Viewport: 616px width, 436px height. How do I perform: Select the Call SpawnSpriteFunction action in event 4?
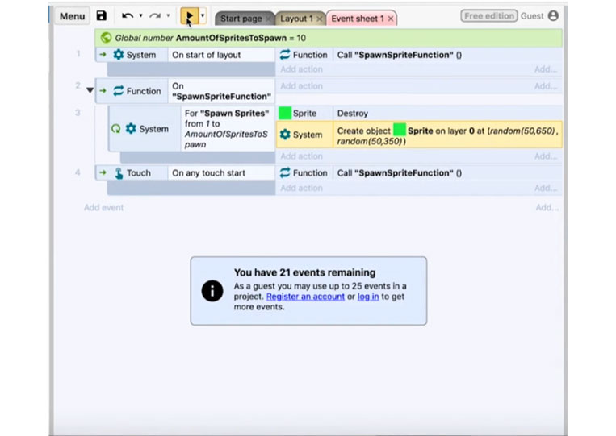447,173
